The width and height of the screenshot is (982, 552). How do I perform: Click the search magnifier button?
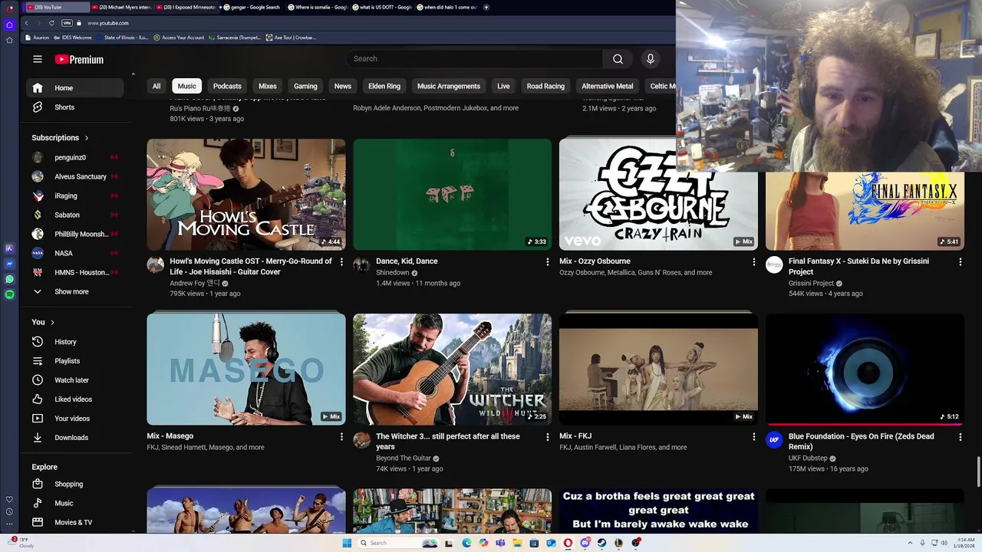point(618,59)
